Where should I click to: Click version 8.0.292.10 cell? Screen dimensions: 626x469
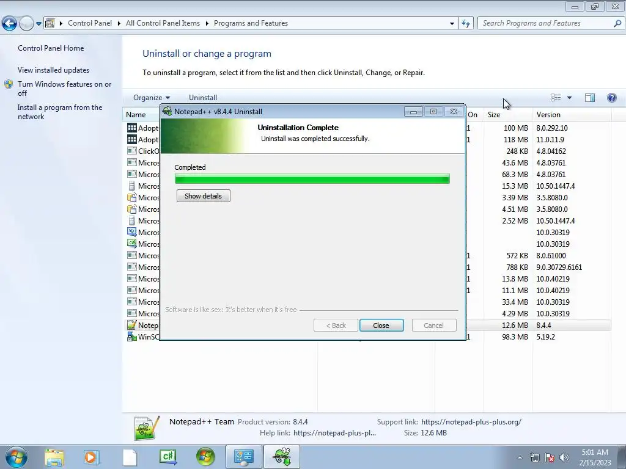(x=552, y=128)
